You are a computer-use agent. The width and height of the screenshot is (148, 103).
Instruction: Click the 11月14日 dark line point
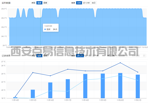pos(15,96)
